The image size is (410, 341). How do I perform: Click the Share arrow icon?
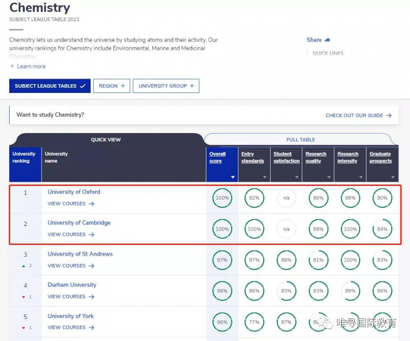[x=327, y=40]
